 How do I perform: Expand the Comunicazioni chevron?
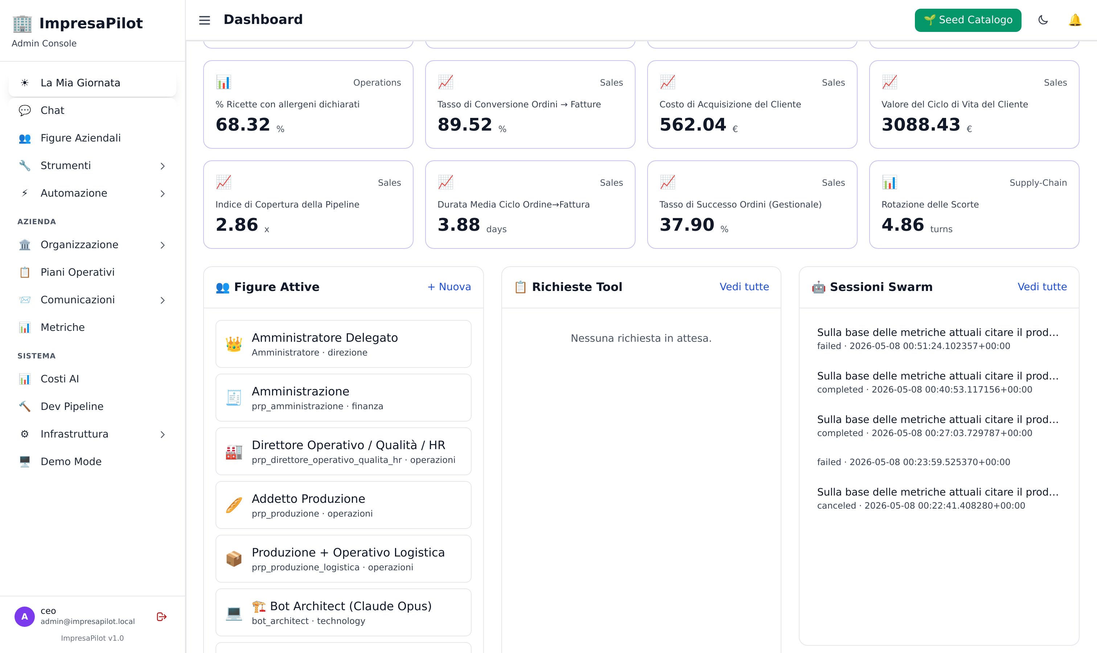[x=163, y=300]
